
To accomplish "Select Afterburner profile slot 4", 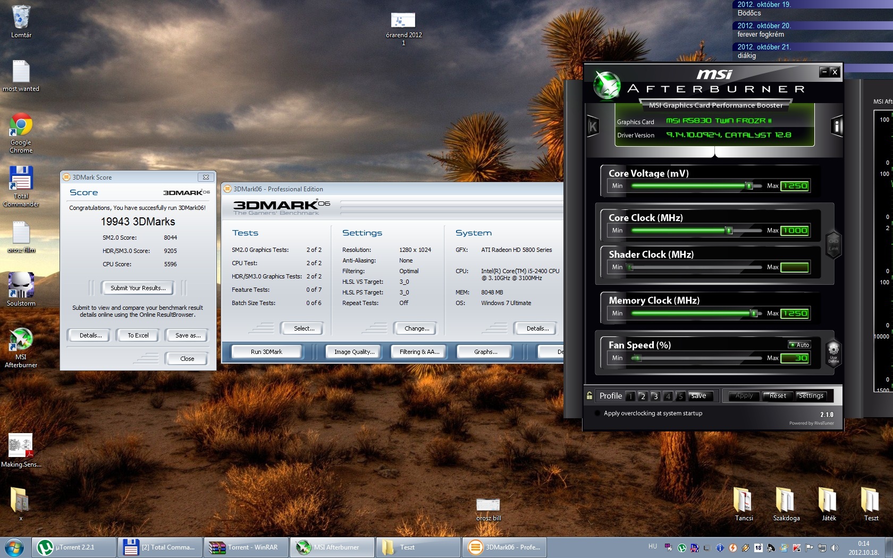I will (668, 396).
